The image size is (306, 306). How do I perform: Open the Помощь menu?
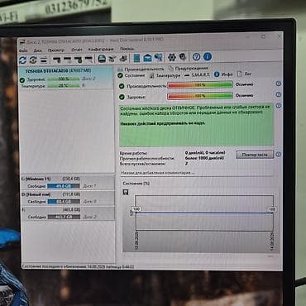[x=127, y=49]
